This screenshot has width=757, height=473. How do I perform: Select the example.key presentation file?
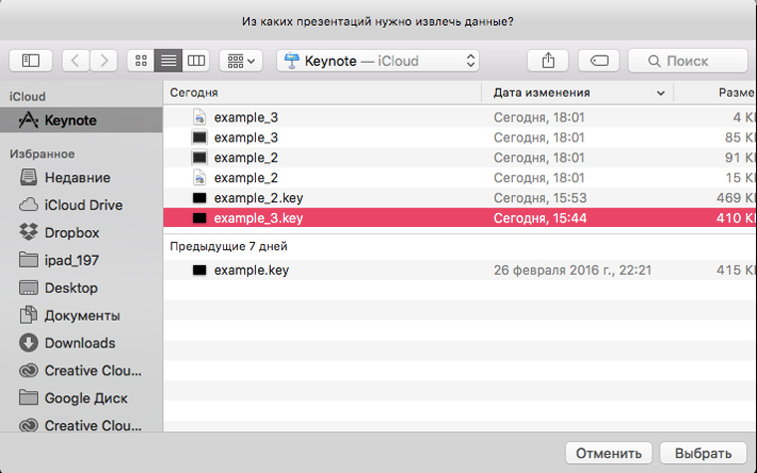(x=251, y=270)
